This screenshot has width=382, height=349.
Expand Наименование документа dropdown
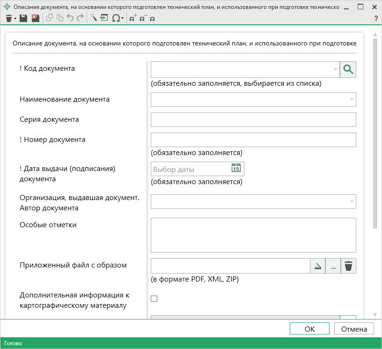(x=351, y=99)
